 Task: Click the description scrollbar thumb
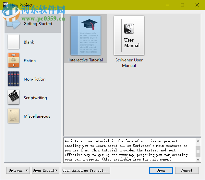(198, 151)
